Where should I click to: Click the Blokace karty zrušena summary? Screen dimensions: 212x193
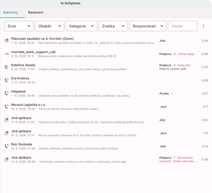77,56
